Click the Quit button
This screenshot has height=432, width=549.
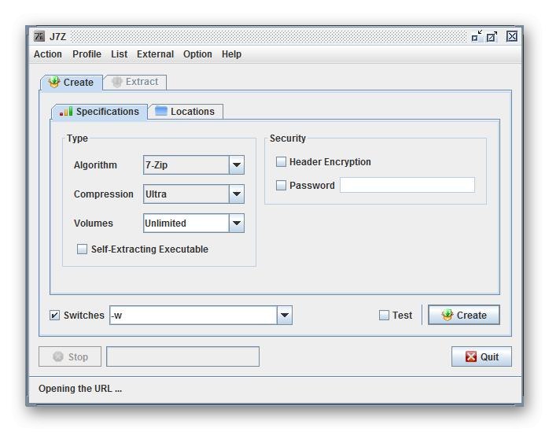point(481,357)
